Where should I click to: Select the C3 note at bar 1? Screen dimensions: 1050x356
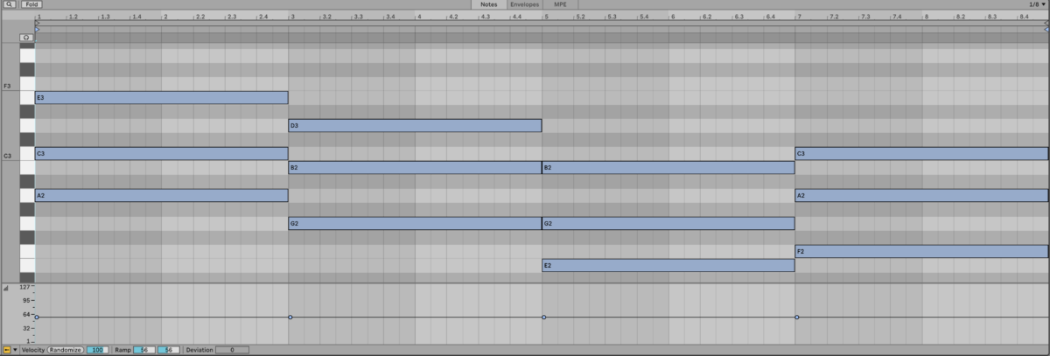click(x=161, y=154)
